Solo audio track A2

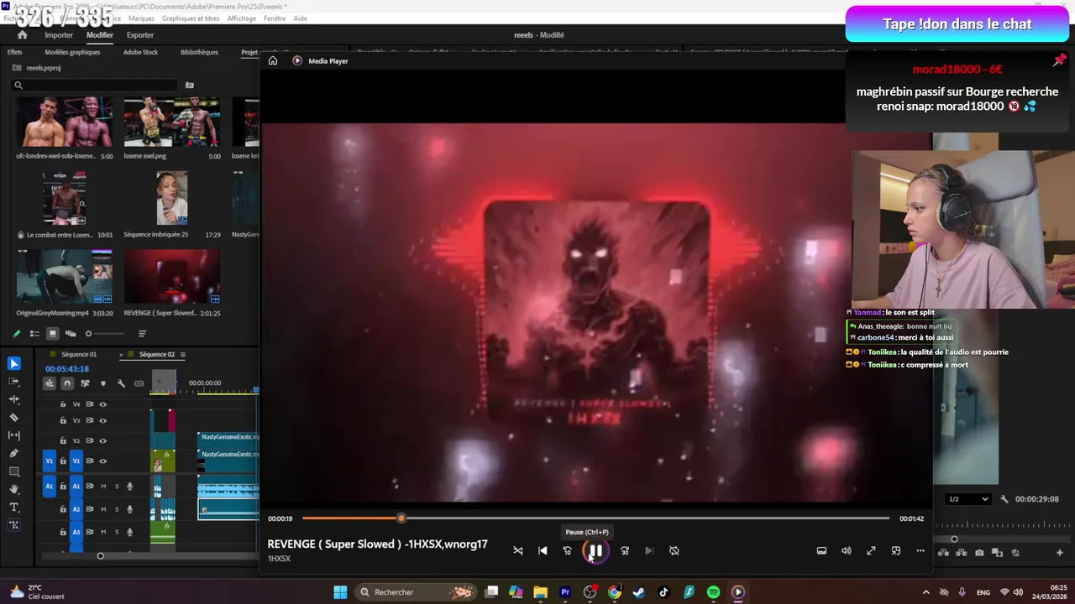(x=117, y=508)
